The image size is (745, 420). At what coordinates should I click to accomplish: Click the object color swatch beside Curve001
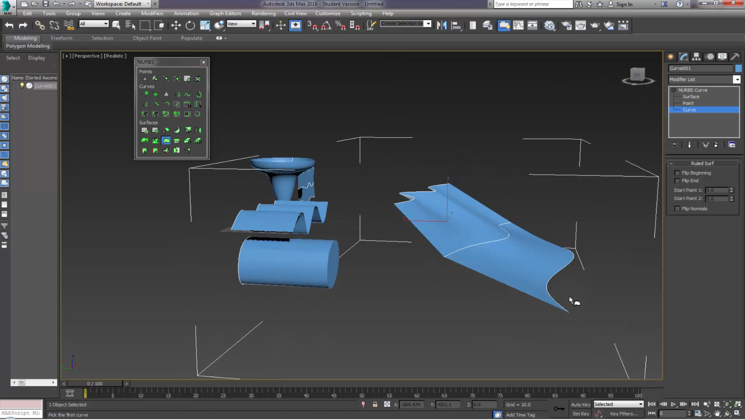point(738,68)
